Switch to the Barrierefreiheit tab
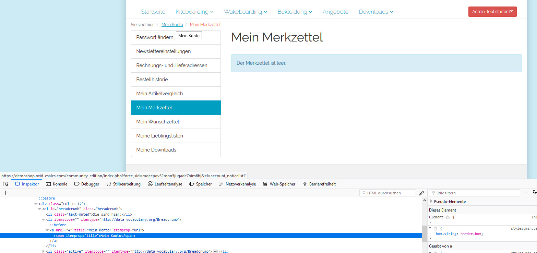The height and width of the screenshot is (253, 537). 319,184
